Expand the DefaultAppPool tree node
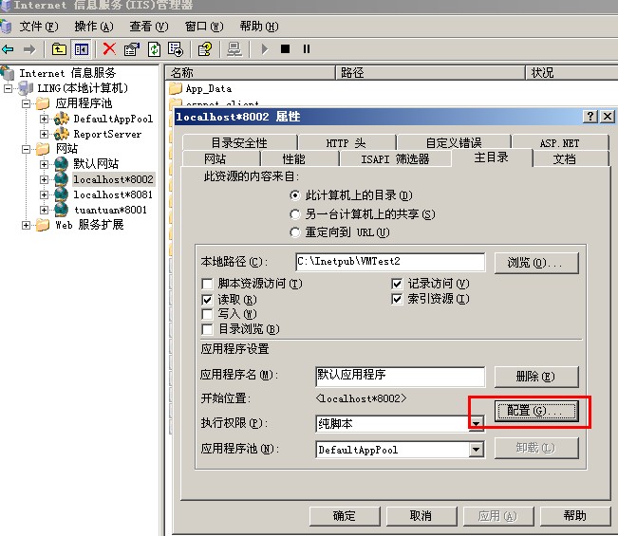 point(44,119)
